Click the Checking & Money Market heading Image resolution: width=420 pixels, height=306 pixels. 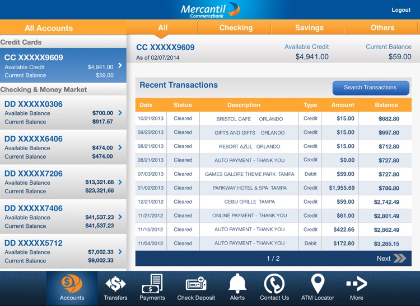(x=43, y=89)
